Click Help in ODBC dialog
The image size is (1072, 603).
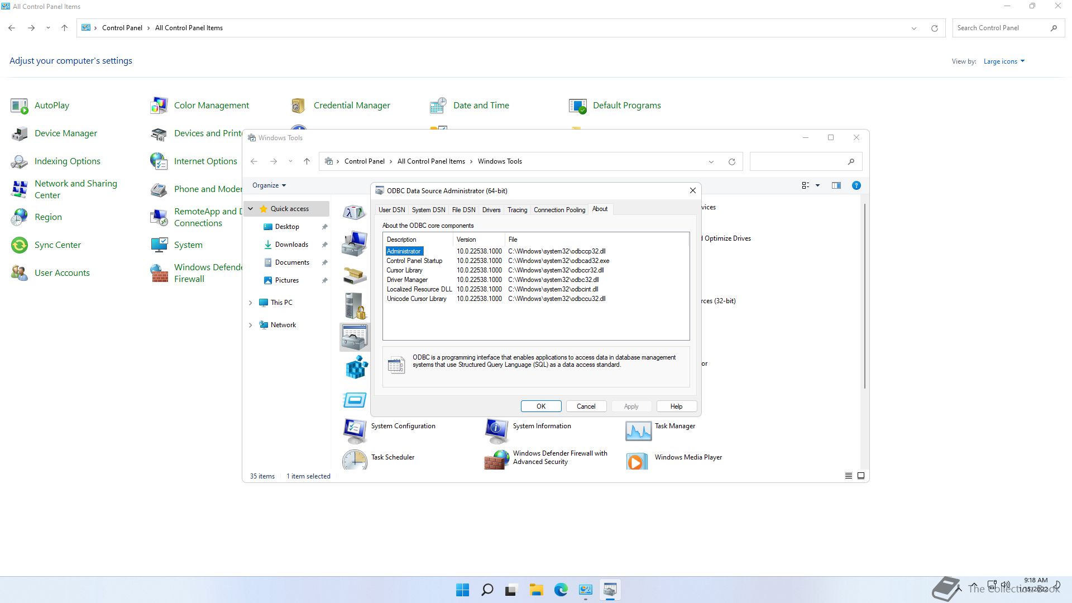[x=676, y=406]
